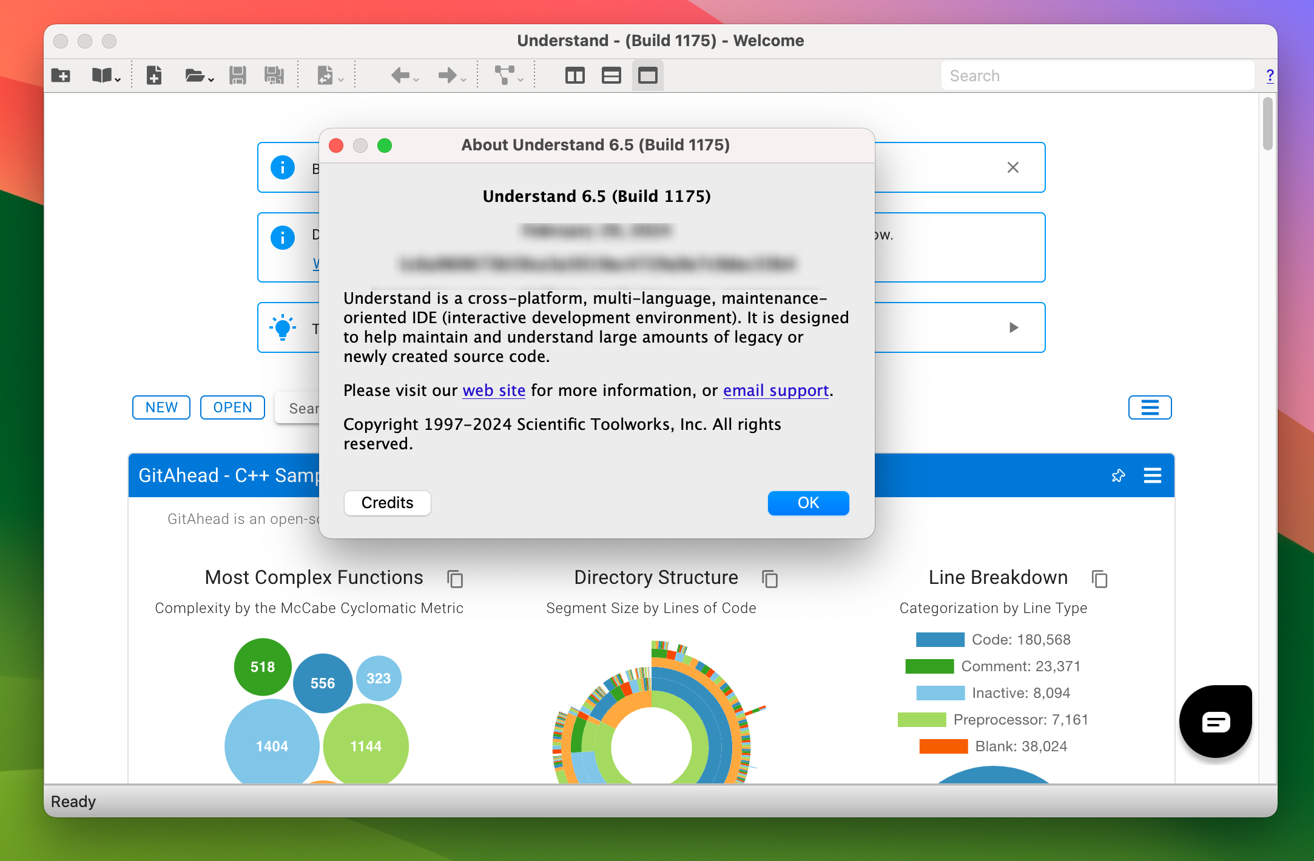The image size is (1314, 861).
Task: Select the new file icon
Action: [154, 75]
